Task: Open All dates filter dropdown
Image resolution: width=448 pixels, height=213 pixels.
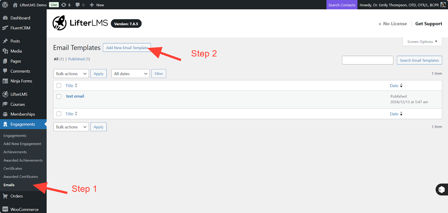Action: [x=130, y=74]
